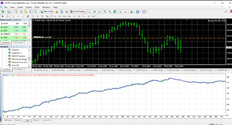Image resolution: width=232 pixels, height=125 pixels.
Task: Select the Fibonacci Retracement tool
Action: [33, 16]
